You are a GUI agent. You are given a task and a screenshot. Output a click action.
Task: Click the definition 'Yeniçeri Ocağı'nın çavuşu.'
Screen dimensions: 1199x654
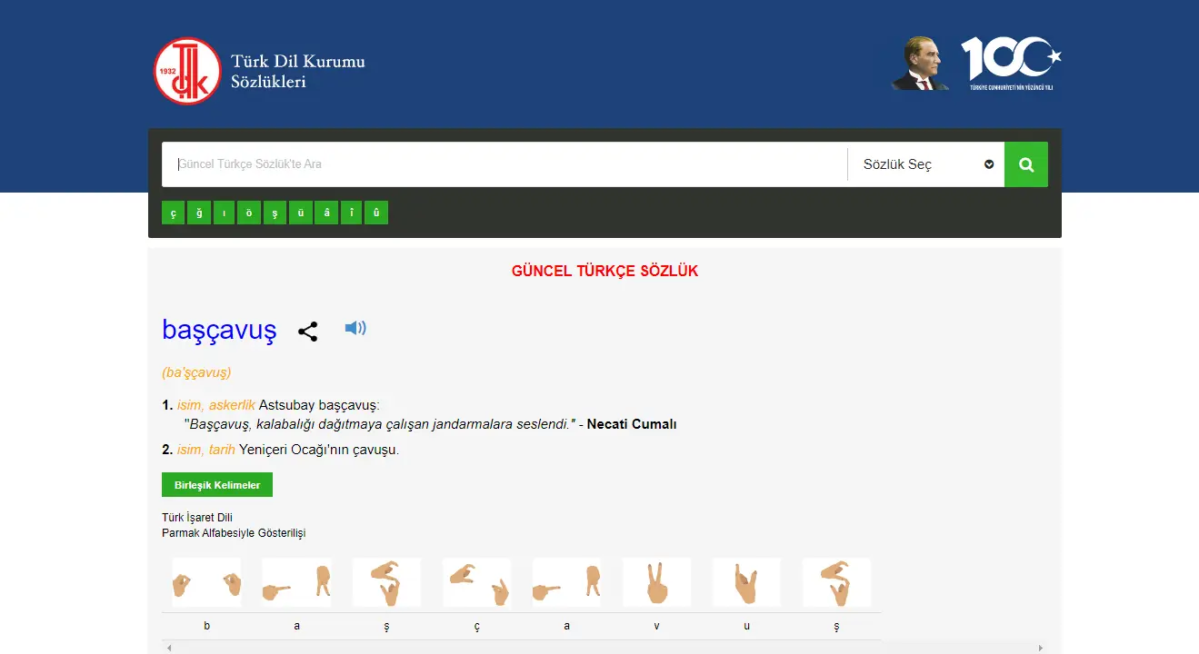click(x=319, y=450)
